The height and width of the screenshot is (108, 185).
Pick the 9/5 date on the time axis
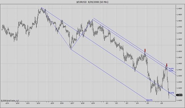[148, 103]
